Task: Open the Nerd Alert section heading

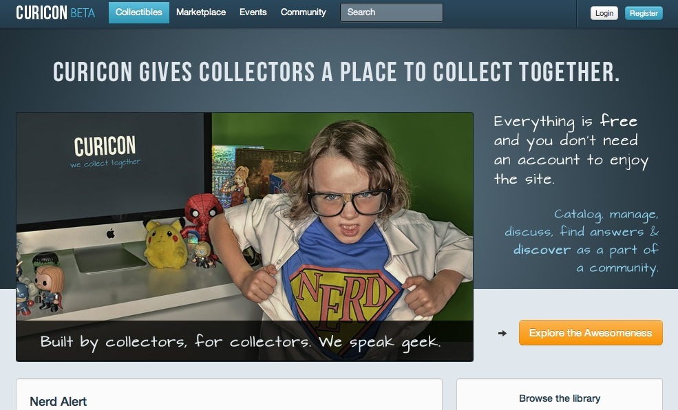Action: tap(58, 401)
